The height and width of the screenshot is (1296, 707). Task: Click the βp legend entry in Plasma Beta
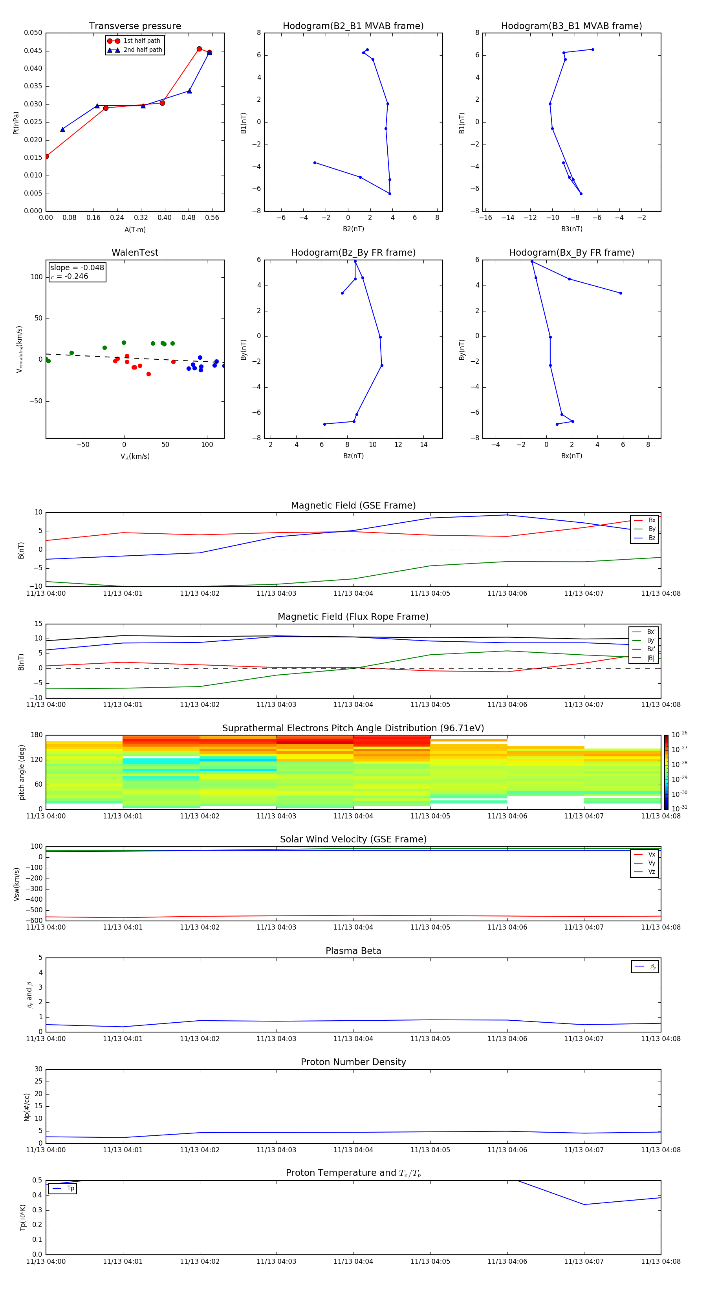click(x=645, y=967)
